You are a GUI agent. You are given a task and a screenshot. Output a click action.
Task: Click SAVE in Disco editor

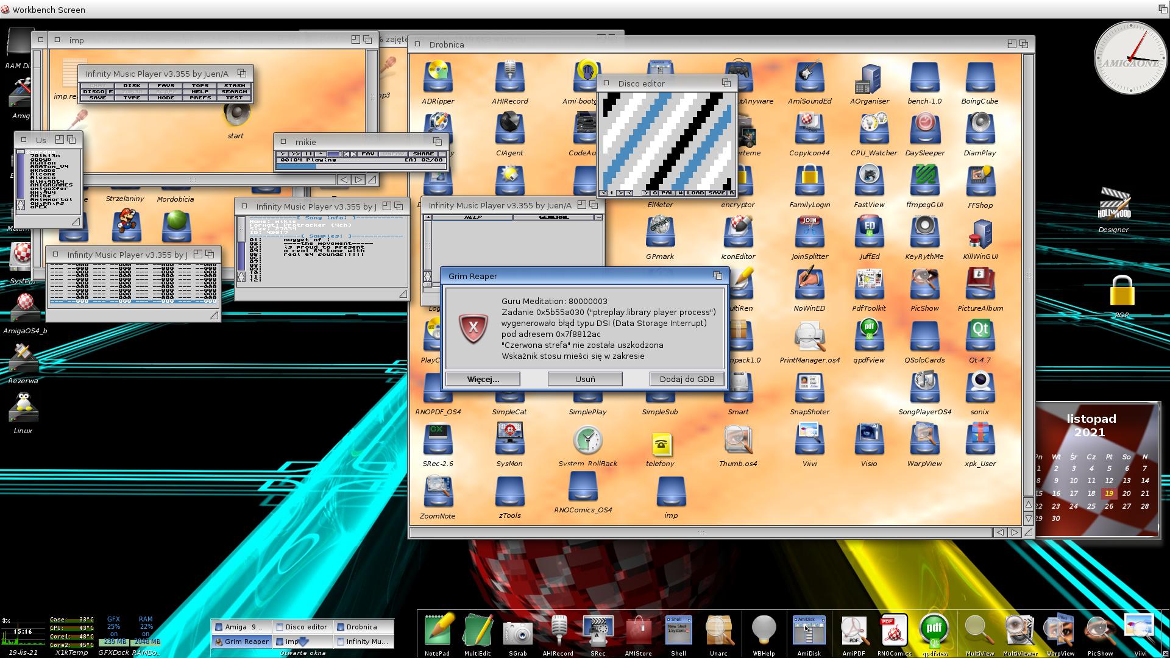716,193
